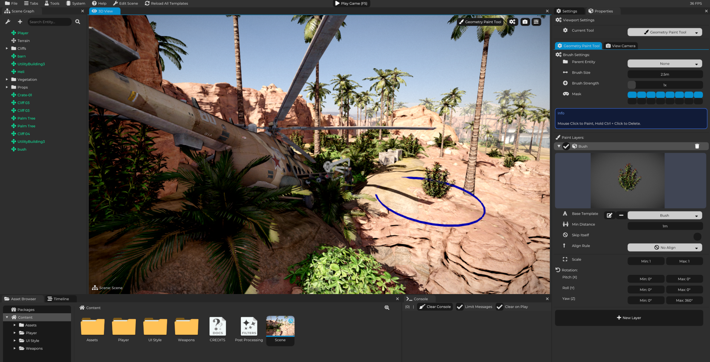The width and height of the screenshot is (710, 362).
Task: Expand the Vegetation folder in tree
Action: tap(7, 79)
